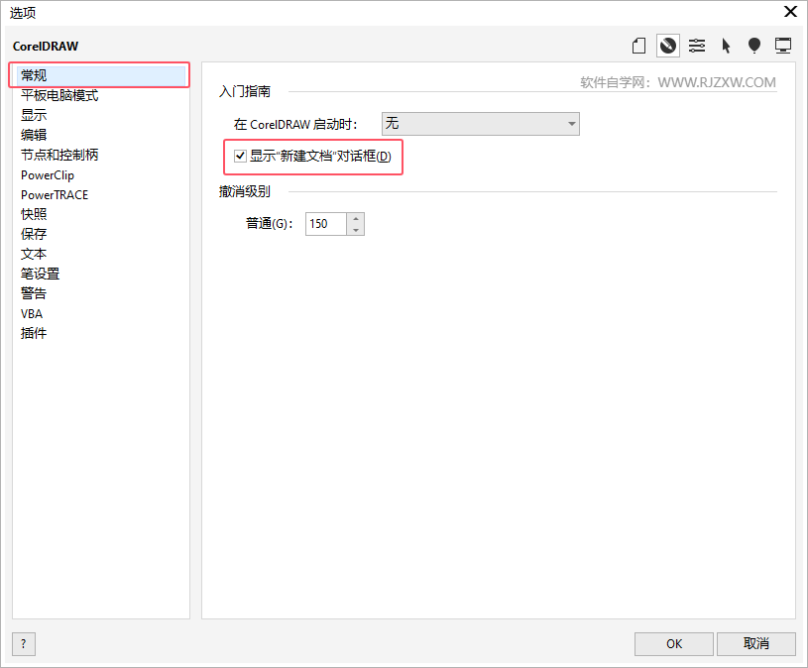This screenshot has width=808, height=668.
Task: Decrease the undo level value
Action: coord(356,230)
